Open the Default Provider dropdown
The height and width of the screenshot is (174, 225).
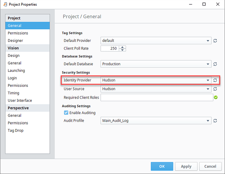pyautogui.click(x=208, y=41)
